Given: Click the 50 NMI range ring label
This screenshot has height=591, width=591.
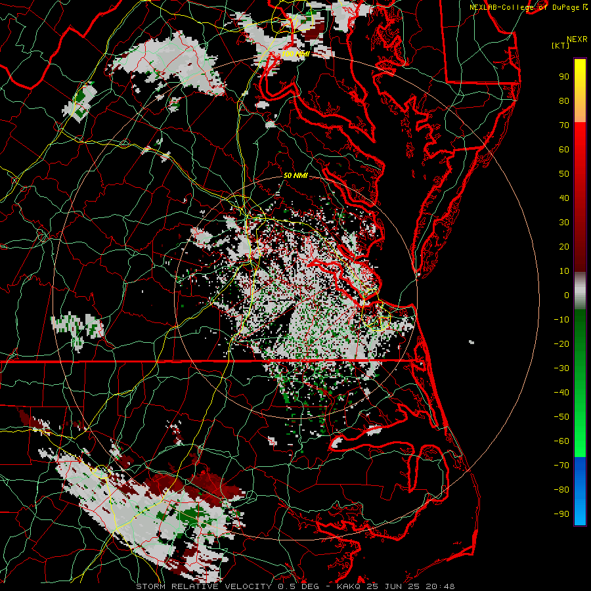Looking at the screenshot, I should coord(295,175).
